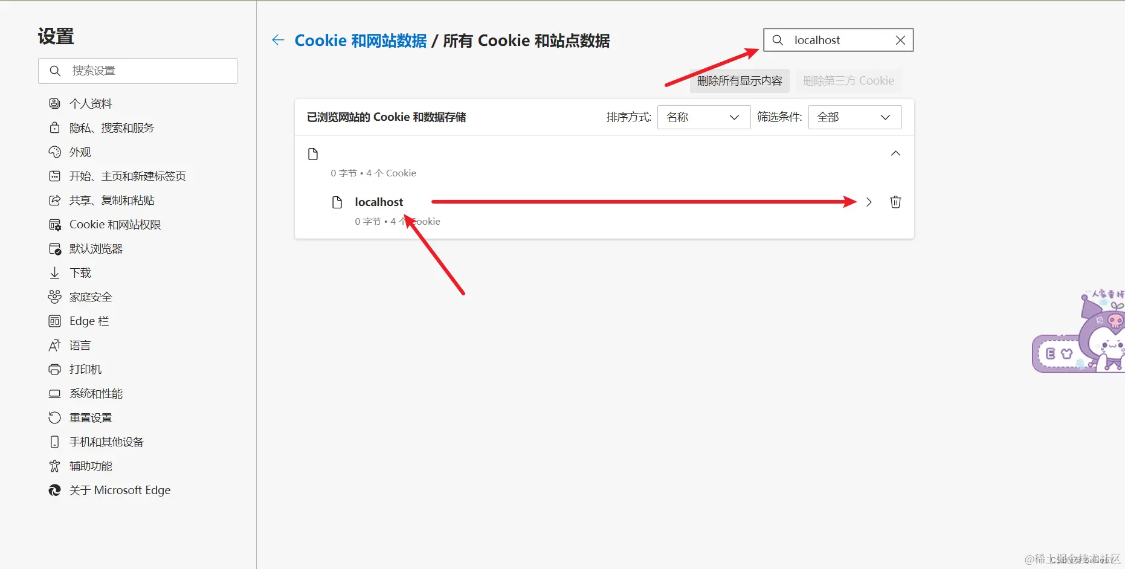The width and height of the screenshot is (1125, 569).
Task: Open localhost cookie details via chevron
Action: (869, 202)
